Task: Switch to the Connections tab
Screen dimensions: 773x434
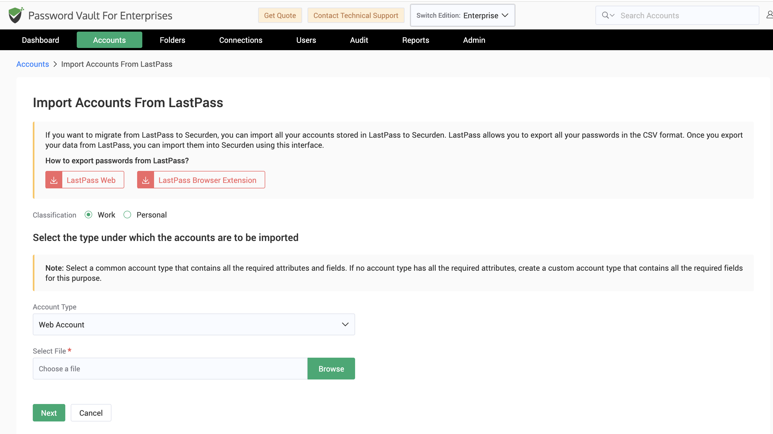Action: 241,40
